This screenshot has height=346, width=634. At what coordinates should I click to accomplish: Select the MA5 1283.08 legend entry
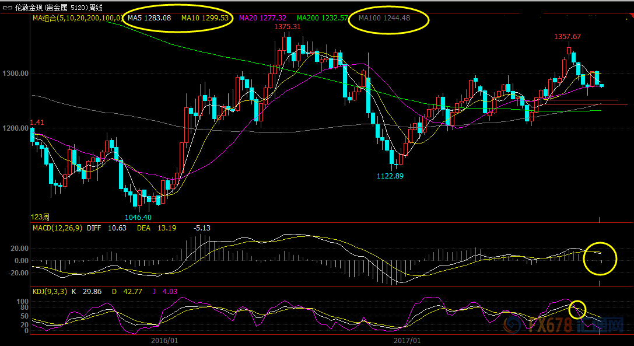149,18
